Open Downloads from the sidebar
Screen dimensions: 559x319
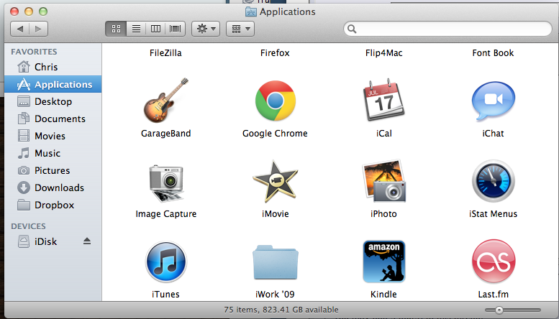pos(53,188)
